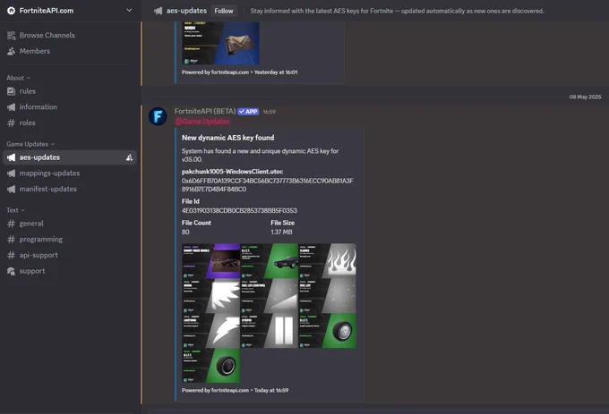Click the api-support hashtag icon
The image size is (609, 414).
[x=12, y=256]
